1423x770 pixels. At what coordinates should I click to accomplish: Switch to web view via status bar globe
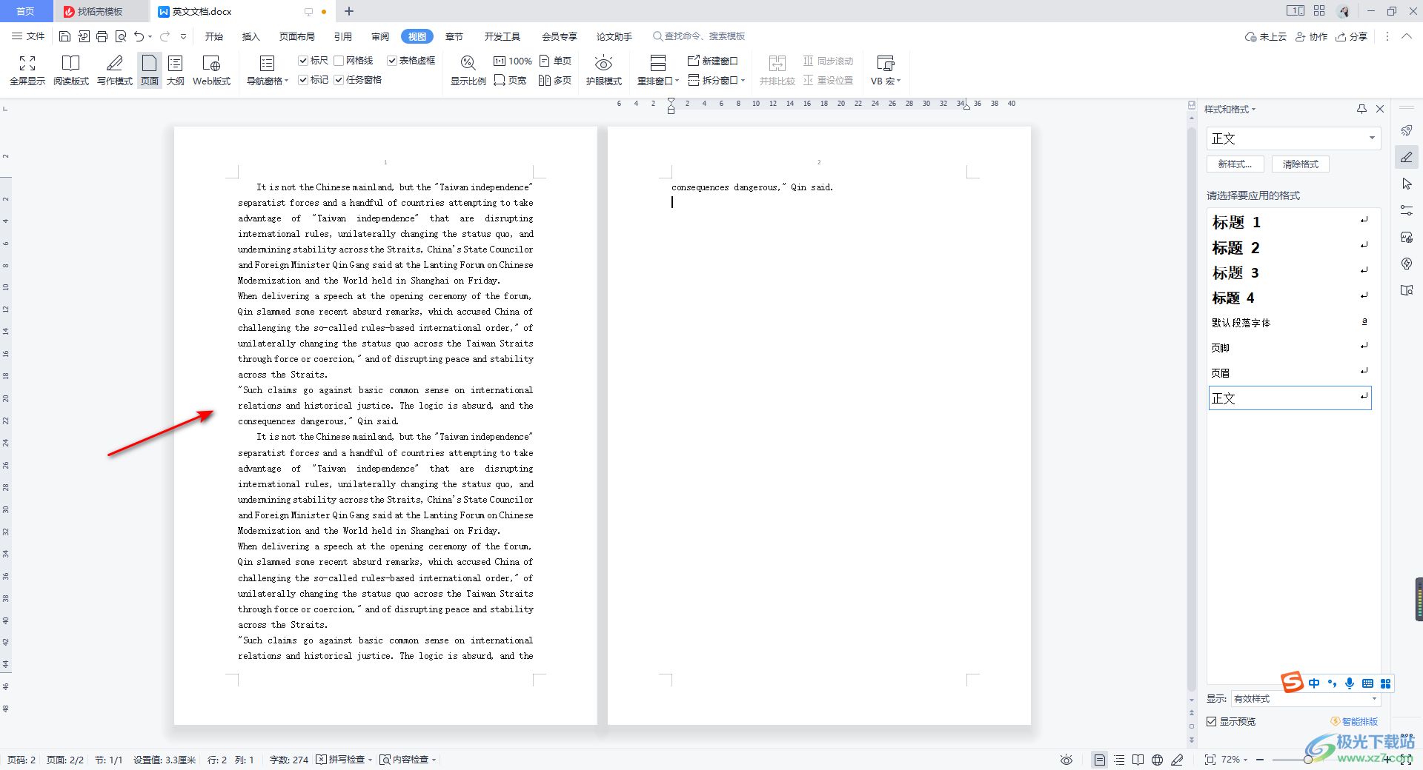[1158, 760]
